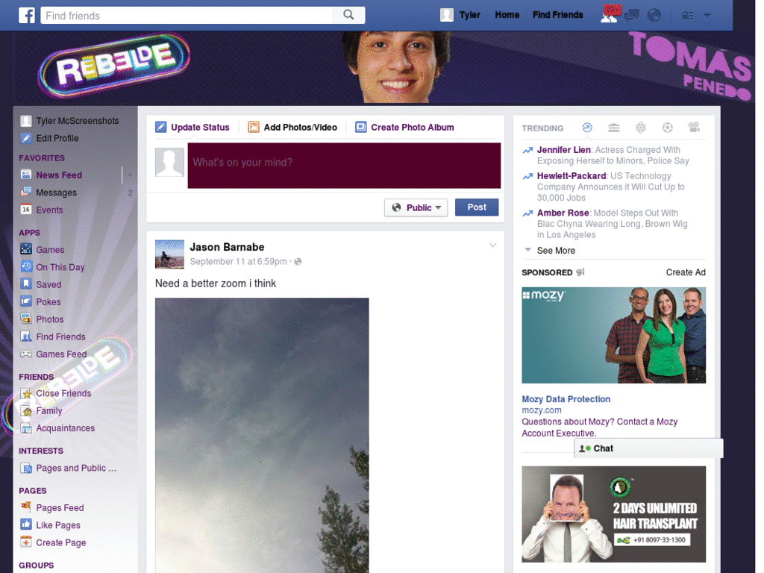Click the Messages icon in sidebar
The image size is (764, 573).
point(26,192)
